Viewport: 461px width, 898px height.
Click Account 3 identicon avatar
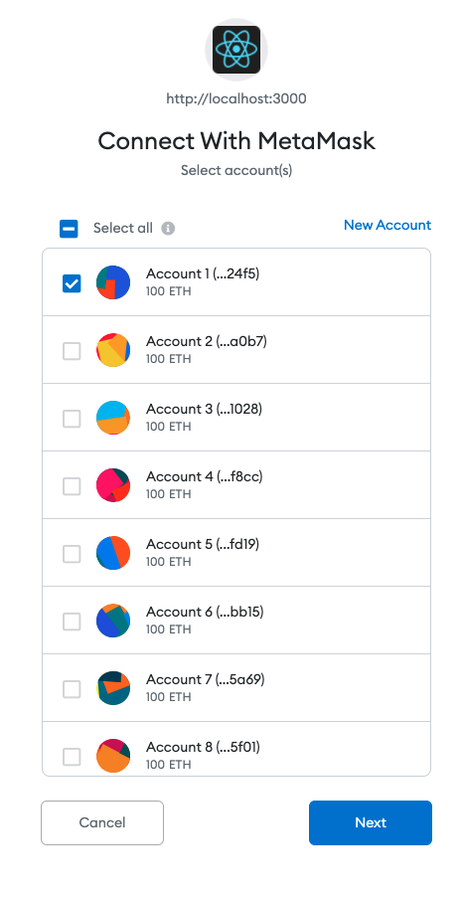113,418
